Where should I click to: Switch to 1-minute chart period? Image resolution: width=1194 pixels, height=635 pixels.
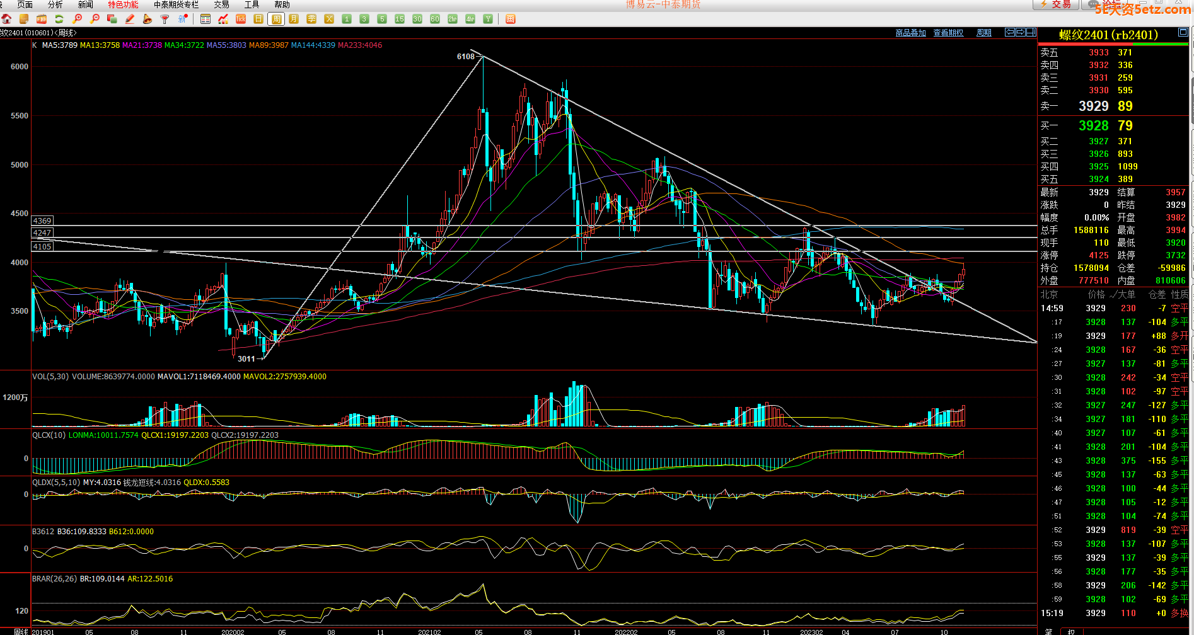pyautogui.click(x=347, y=19)
